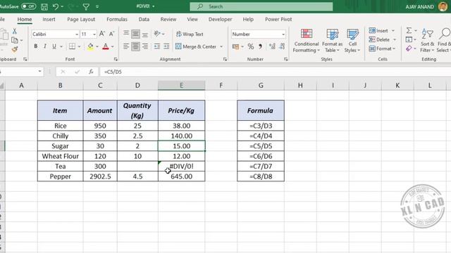Click the Undo arrow icon

(56, 6)
